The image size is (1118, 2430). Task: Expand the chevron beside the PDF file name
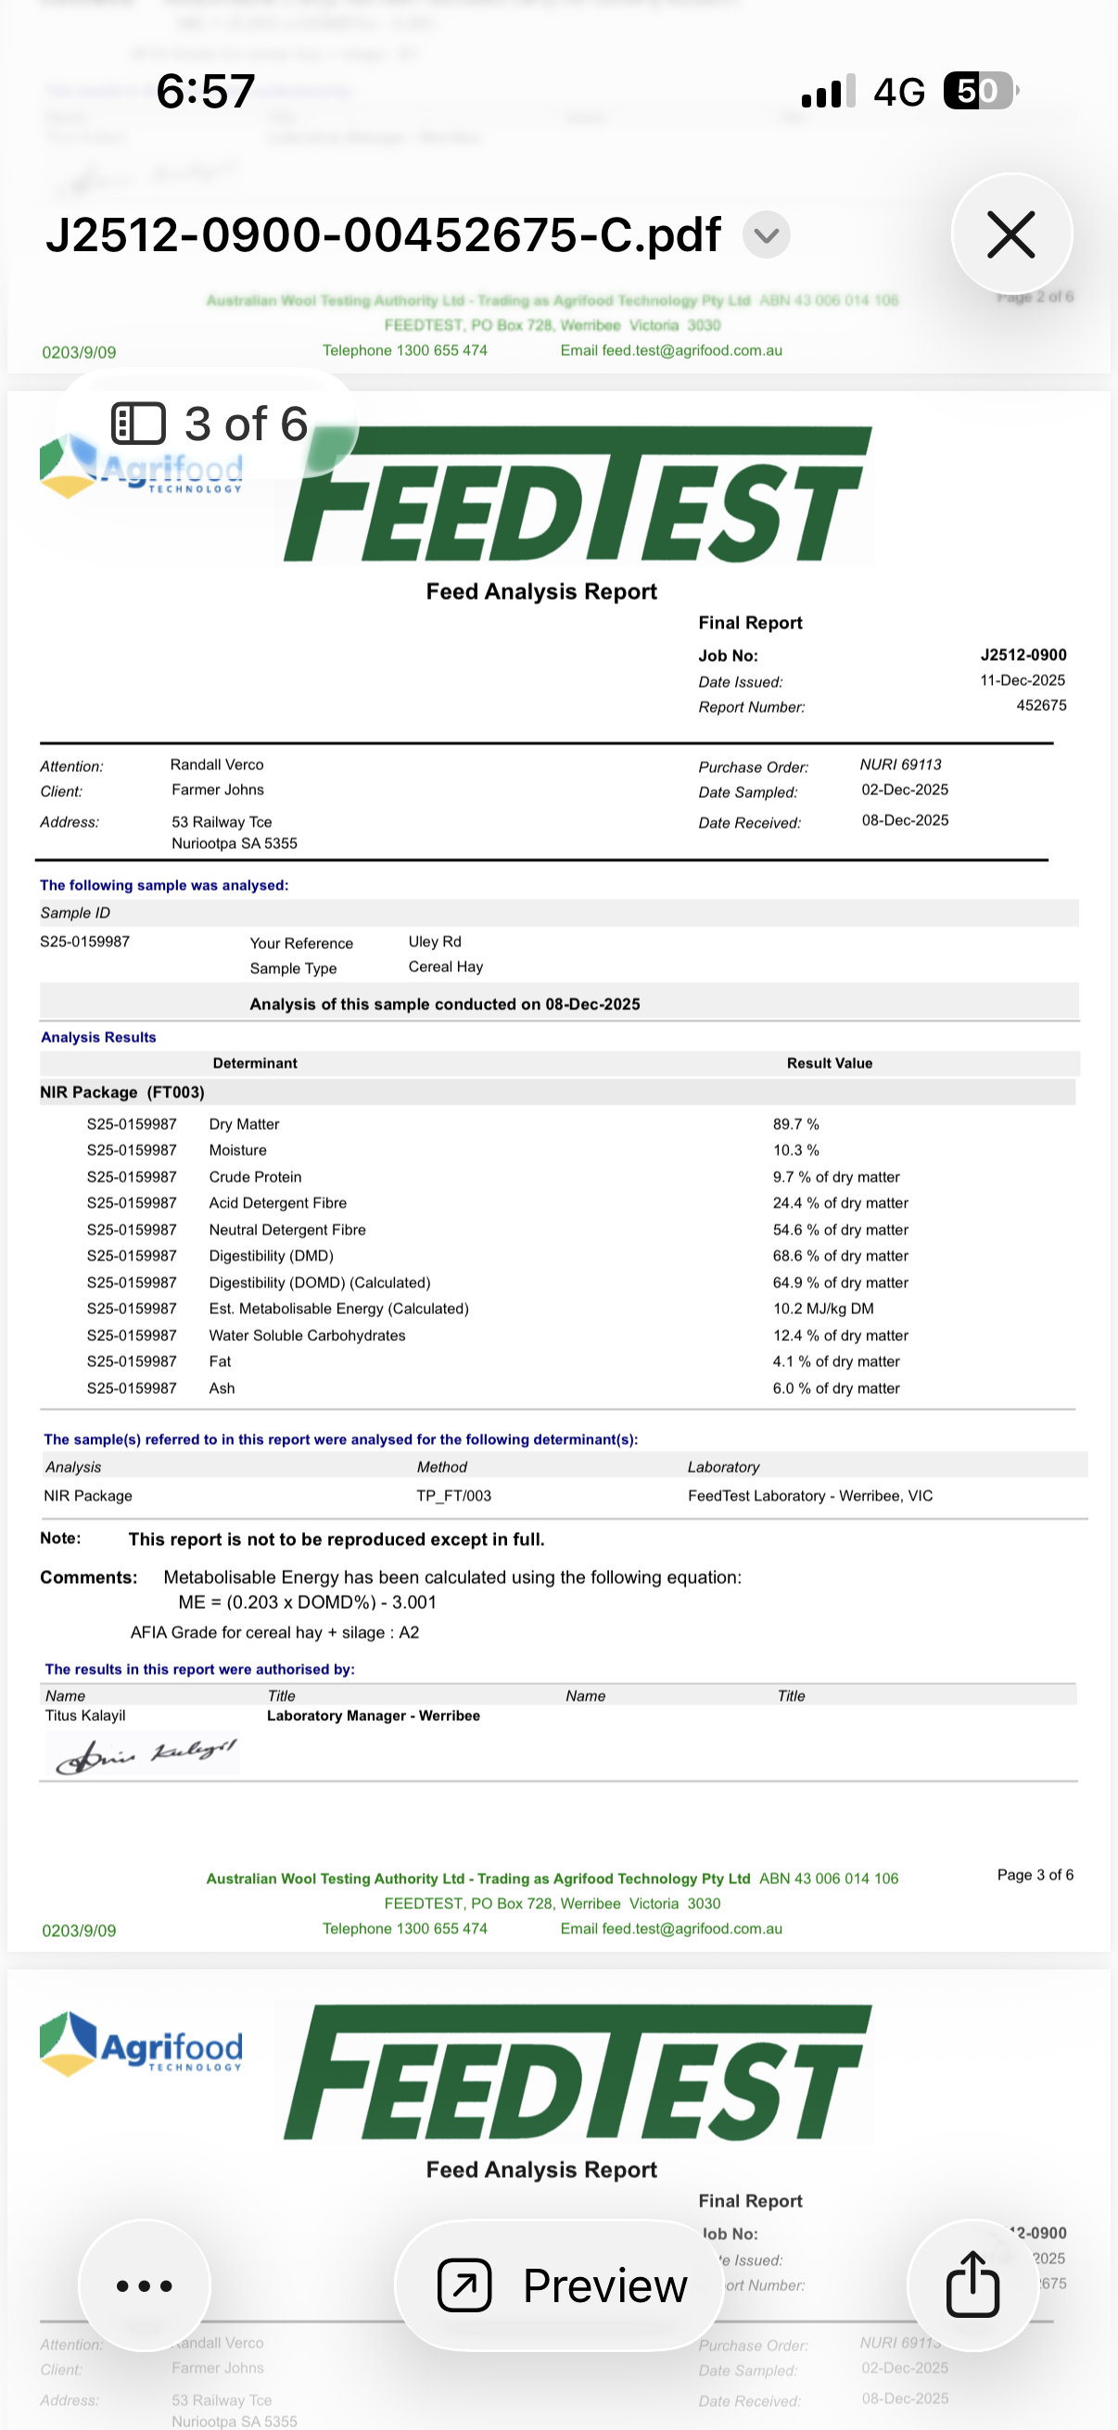[x=766, y=234]
